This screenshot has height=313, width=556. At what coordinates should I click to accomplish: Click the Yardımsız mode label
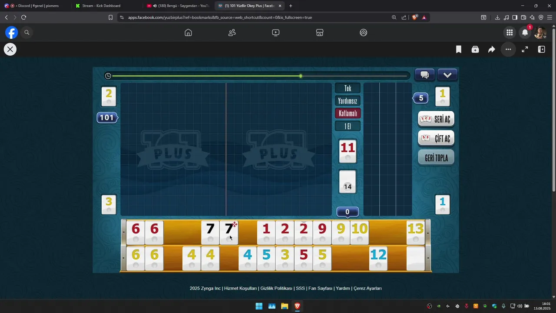347,101
